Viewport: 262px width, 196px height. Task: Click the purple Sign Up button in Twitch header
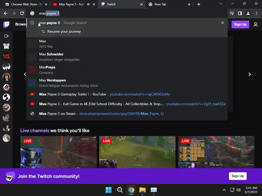pos(240,24)
